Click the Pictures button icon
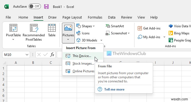 click(x=68, y=28)
